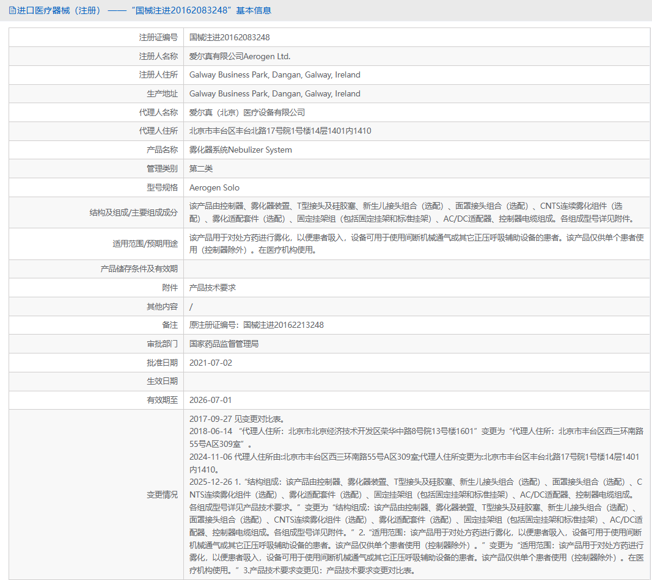The width and height of the screenshot is (652, 580).
Task: Click change entry 2017-09-27 见变更对比表
Action: click(x=237, y=419)
